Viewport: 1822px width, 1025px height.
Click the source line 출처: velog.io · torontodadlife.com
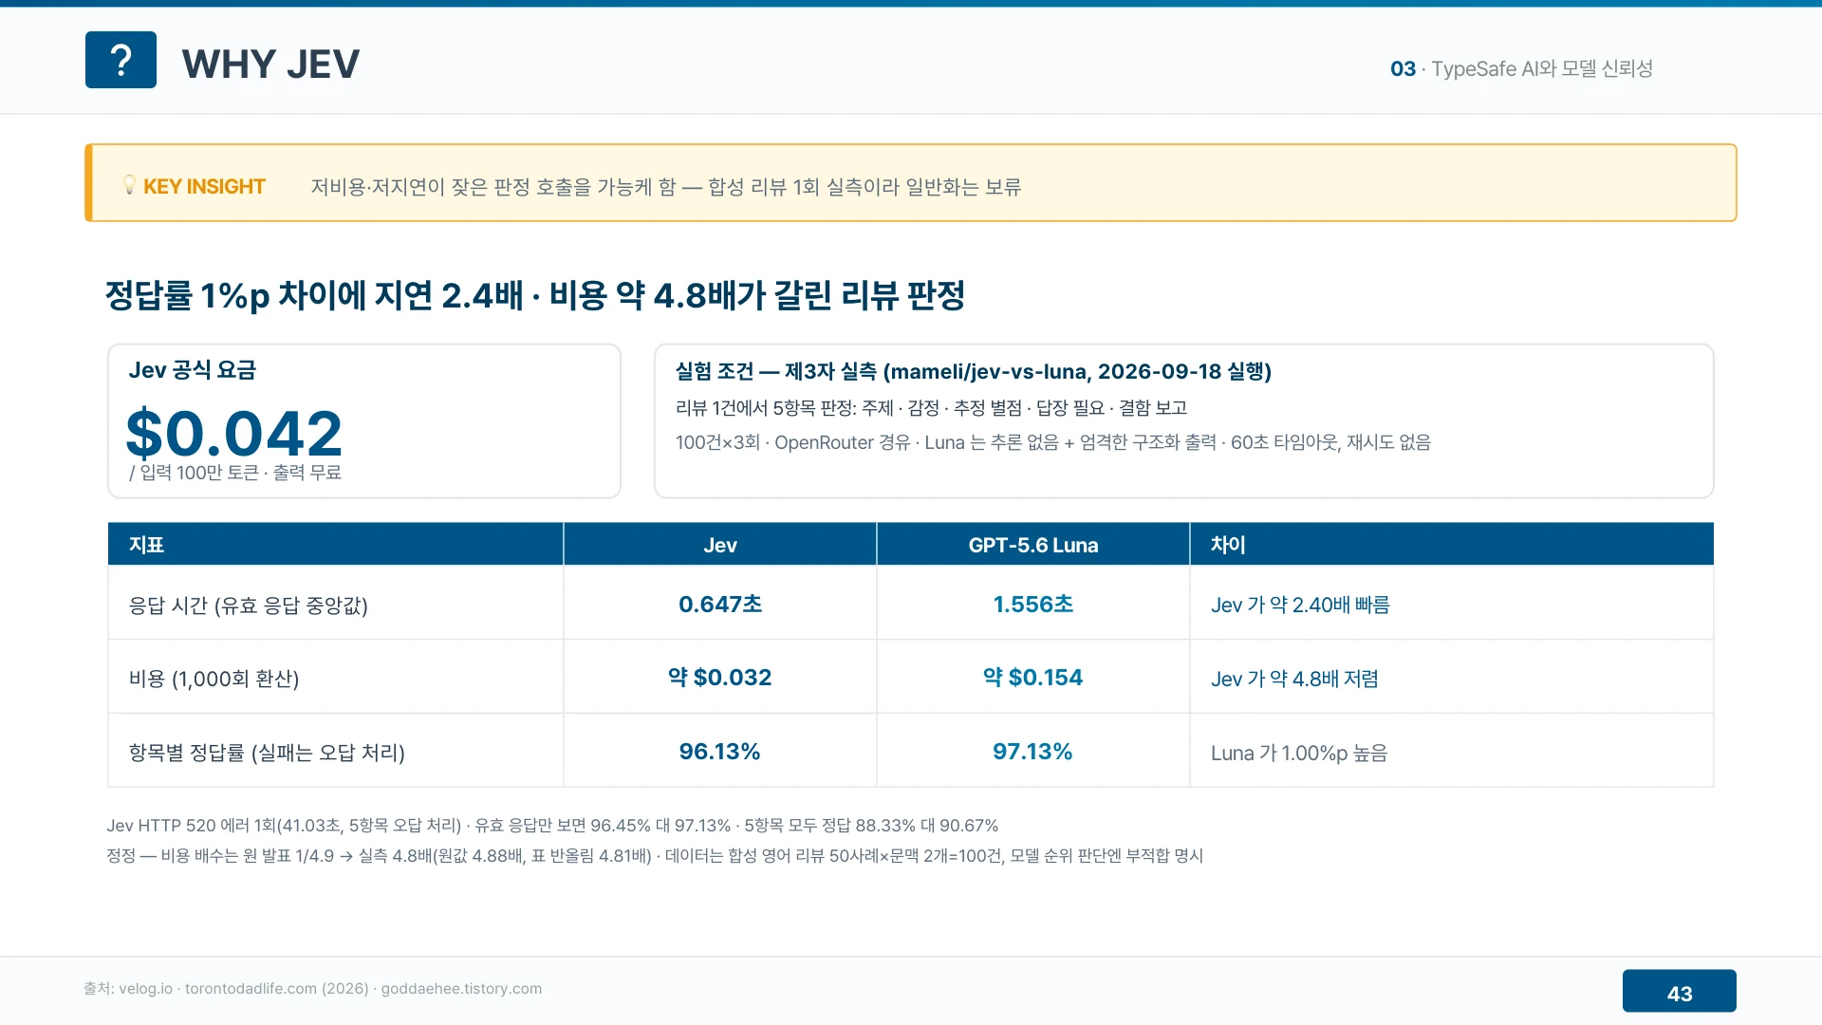313,988
